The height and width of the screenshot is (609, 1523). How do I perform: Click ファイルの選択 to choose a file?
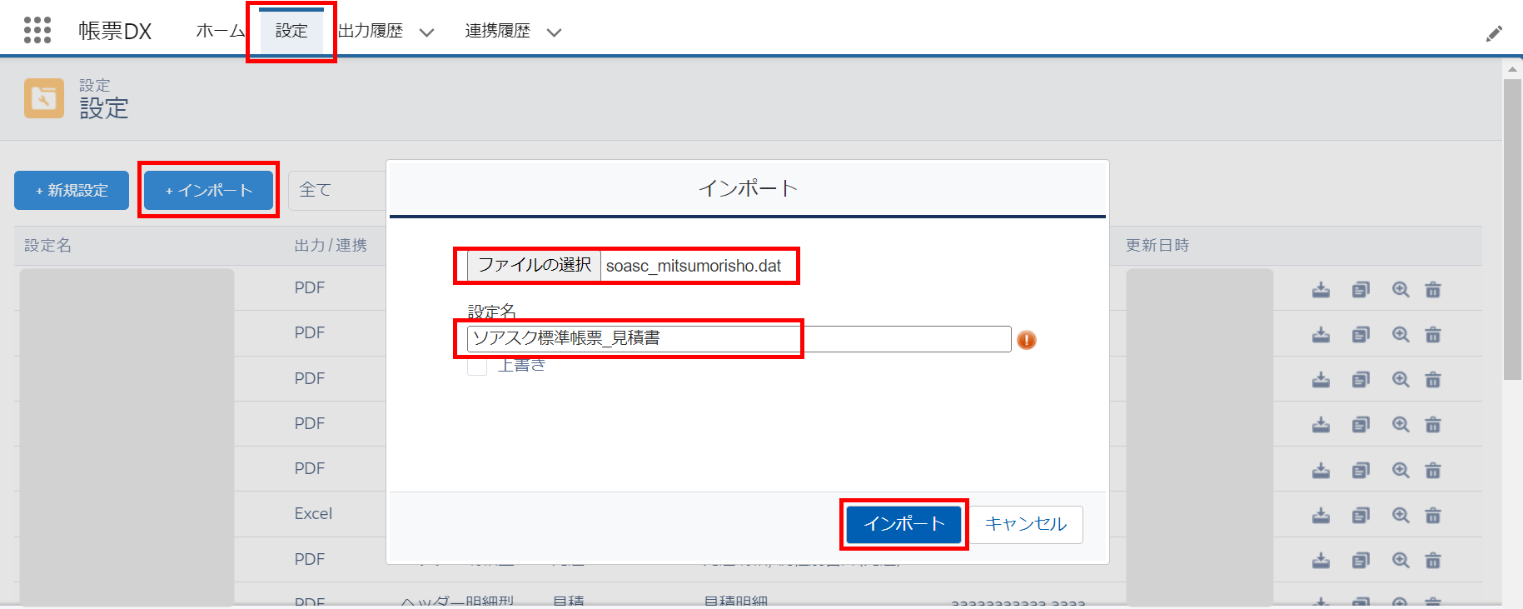tap(534, 265)
